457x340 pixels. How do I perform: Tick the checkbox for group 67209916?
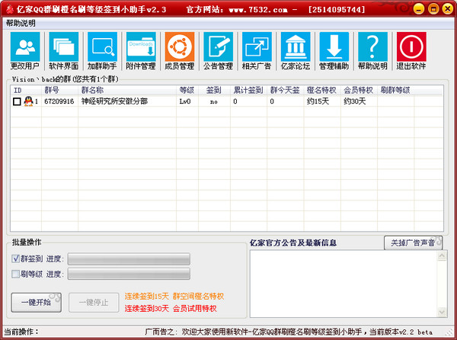(x=17, y=101)
